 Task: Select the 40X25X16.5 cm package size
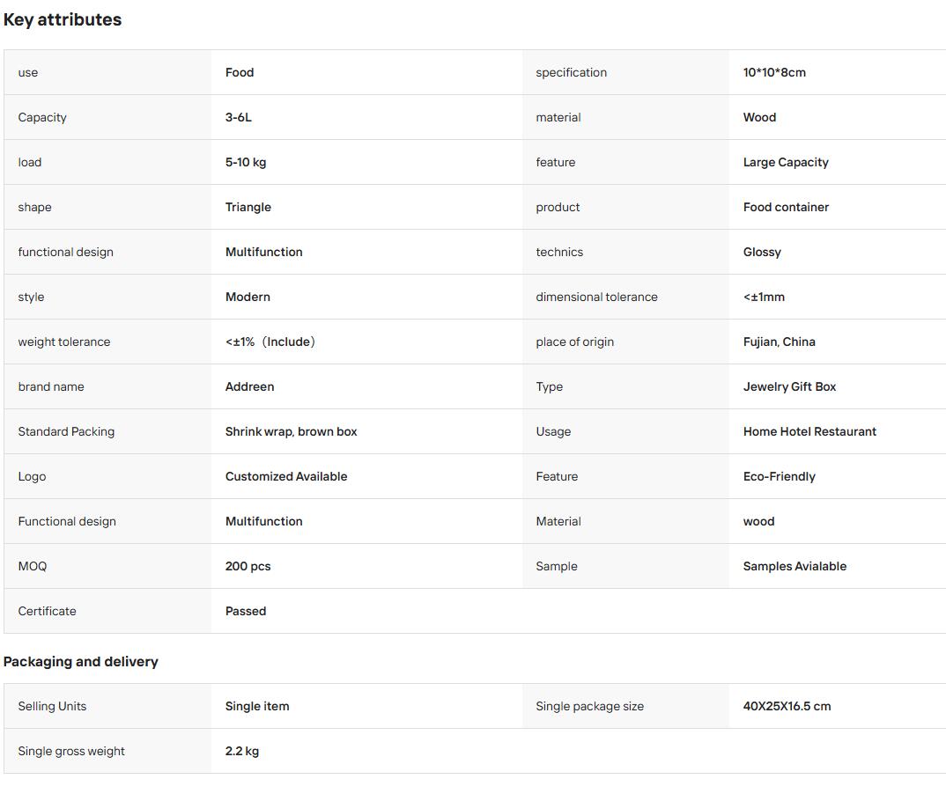(x=787, y=706)
